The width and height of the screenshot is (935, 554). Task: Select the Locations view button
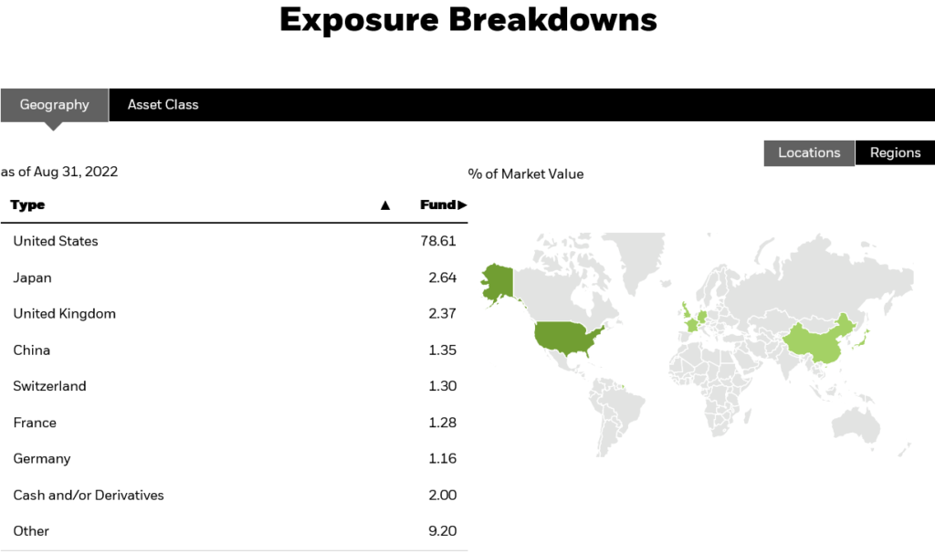point(809,152)
